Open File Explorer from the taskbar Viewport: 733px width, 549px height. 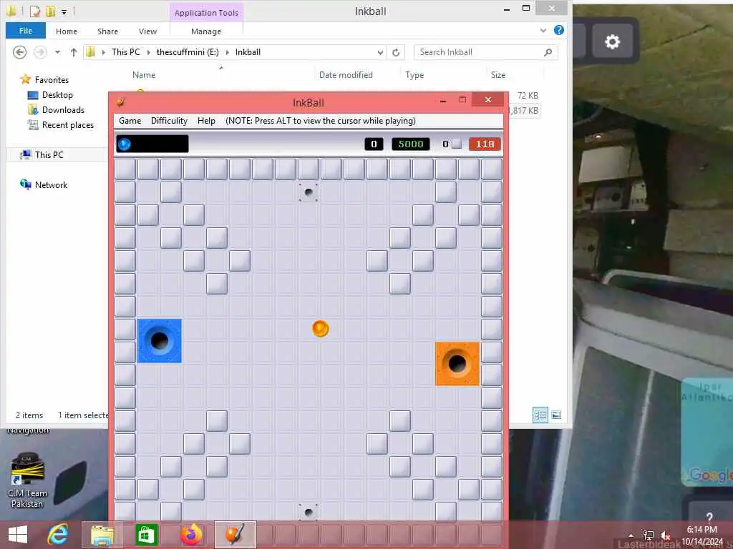tap(102, 535)
